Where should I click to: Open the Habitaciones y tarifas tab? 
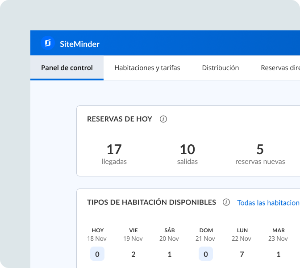coord(147,68)
